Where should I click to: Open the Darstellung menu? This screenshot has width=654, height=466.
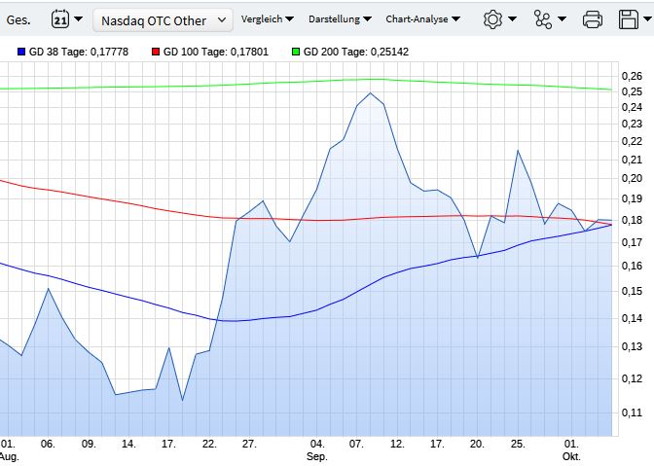coord(340,18)
